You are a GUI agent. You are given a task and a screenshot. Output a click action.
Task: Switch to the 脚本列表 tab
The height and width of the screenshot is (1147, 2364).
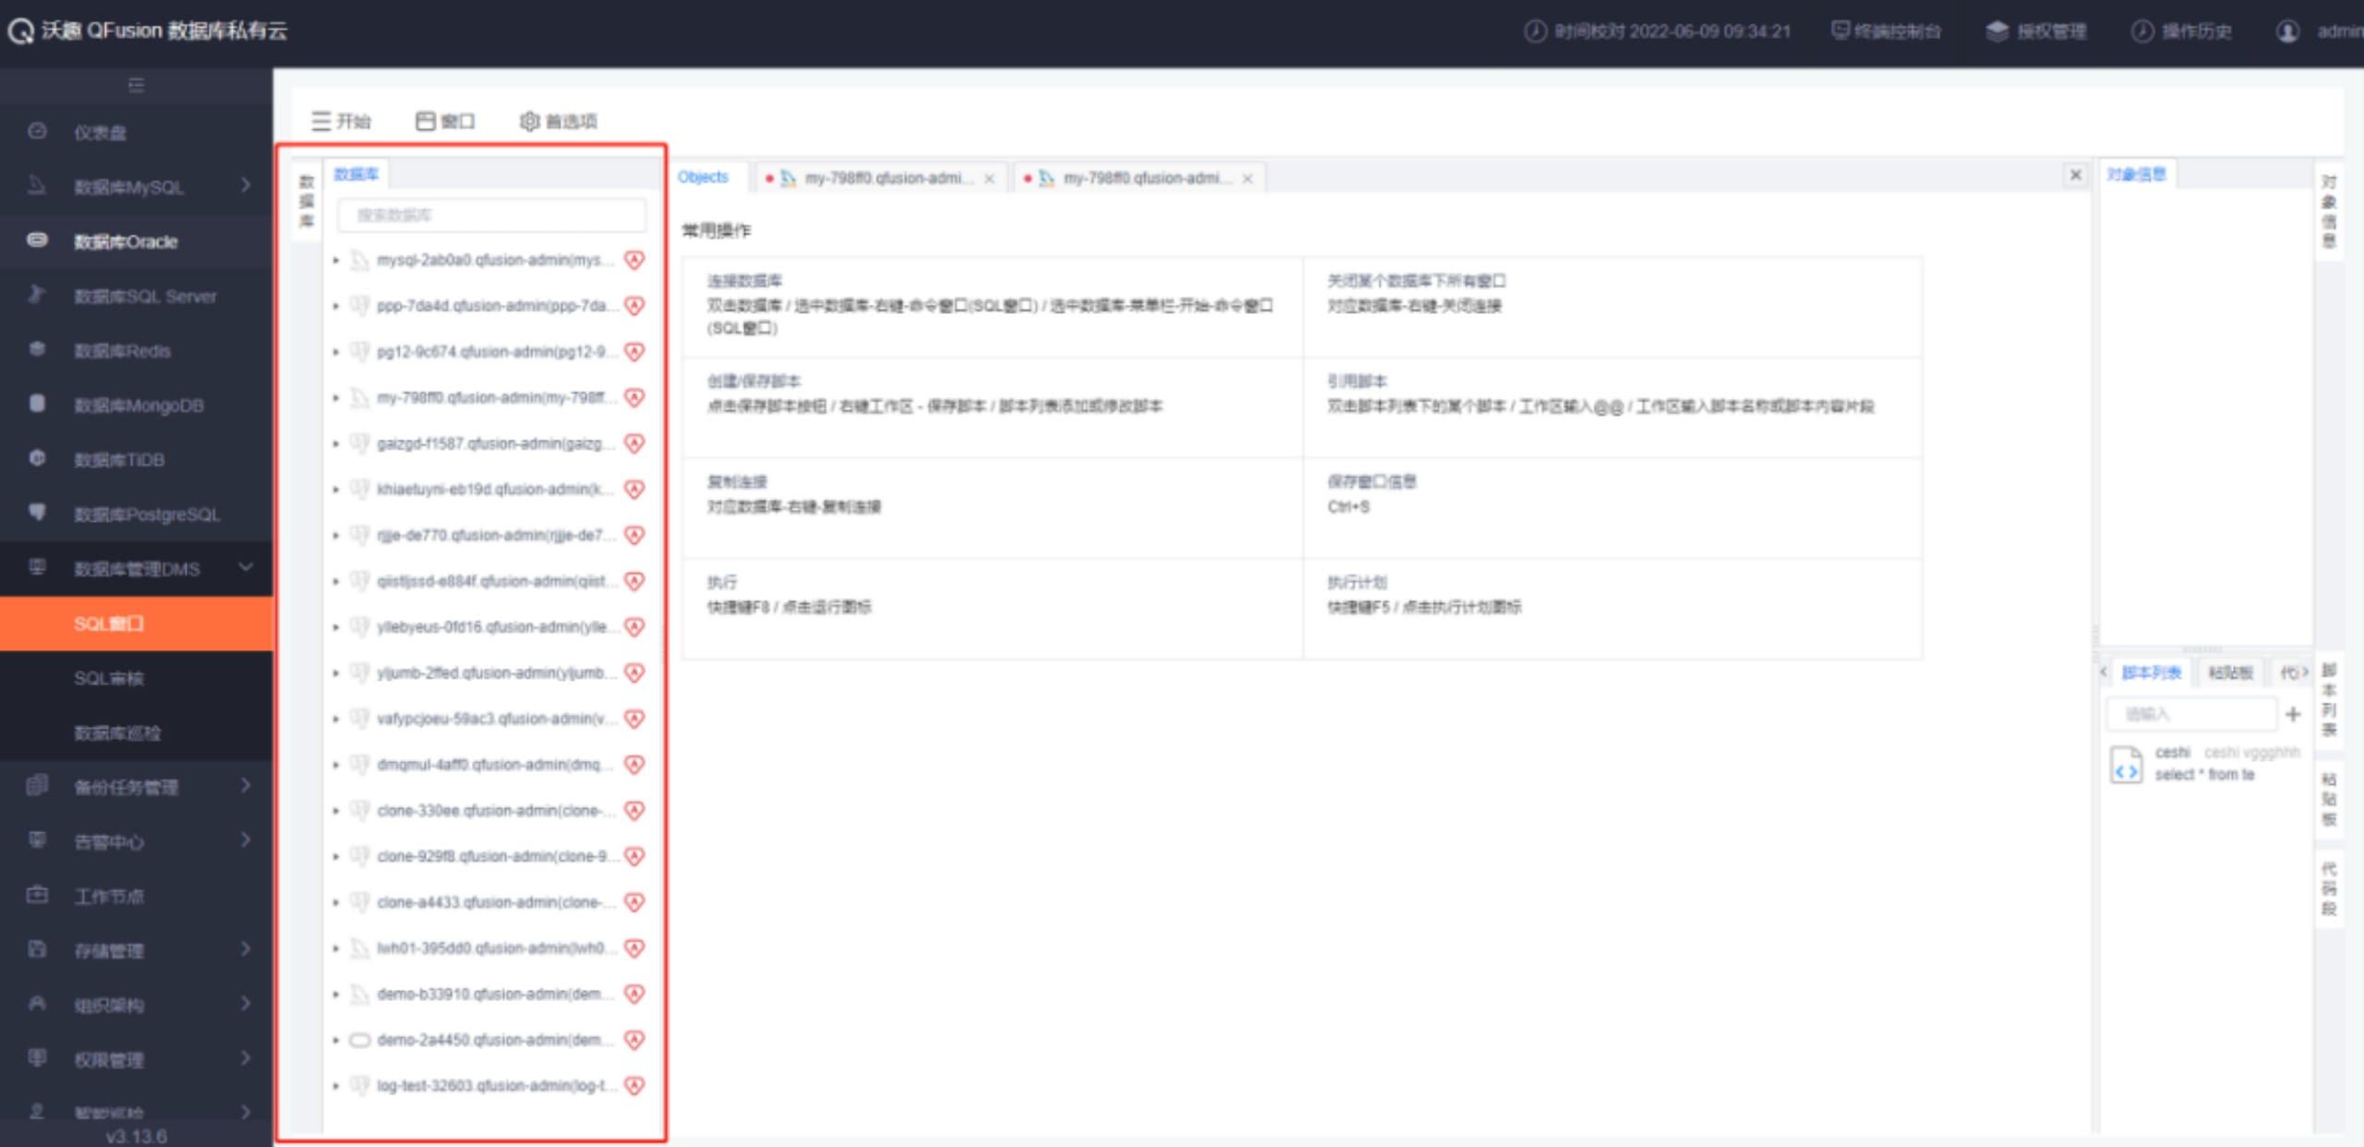(x=2152, y=672)
